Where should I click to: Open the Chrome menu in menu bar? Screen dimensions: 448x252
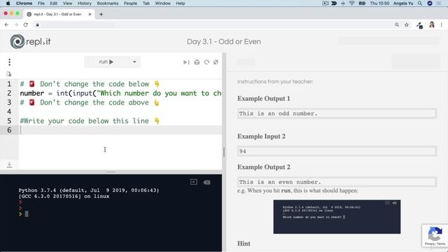pos(24,3)
